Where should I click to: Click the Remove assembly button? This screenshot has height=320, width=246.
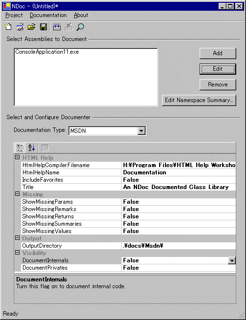218,85
